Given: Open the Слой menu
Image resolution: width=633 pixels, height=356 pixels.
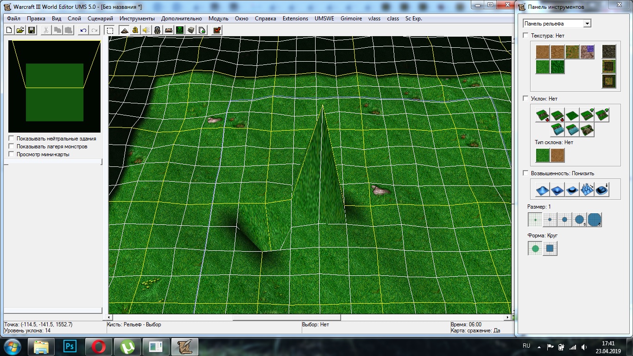Looking at the screenshot, I should click(74, 19).
